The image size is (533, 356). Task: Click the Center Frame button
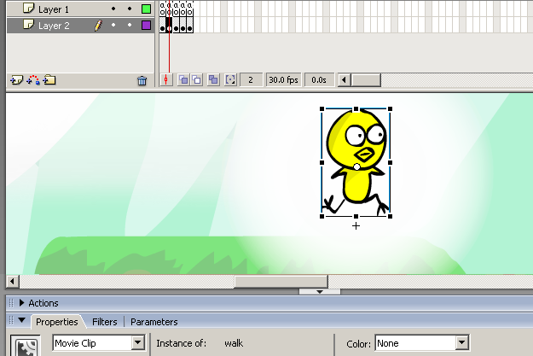[167, 79]
